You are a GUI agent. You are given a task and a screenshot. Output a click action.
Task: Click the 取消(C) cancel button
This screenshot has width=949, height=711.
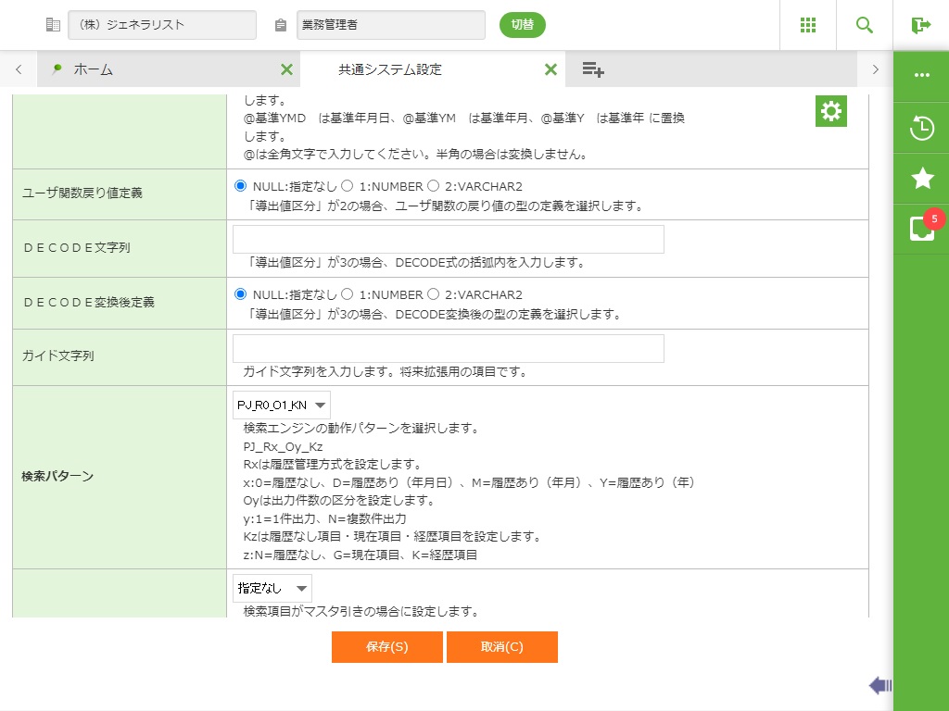pyautogui.click(x=501, y=647)
